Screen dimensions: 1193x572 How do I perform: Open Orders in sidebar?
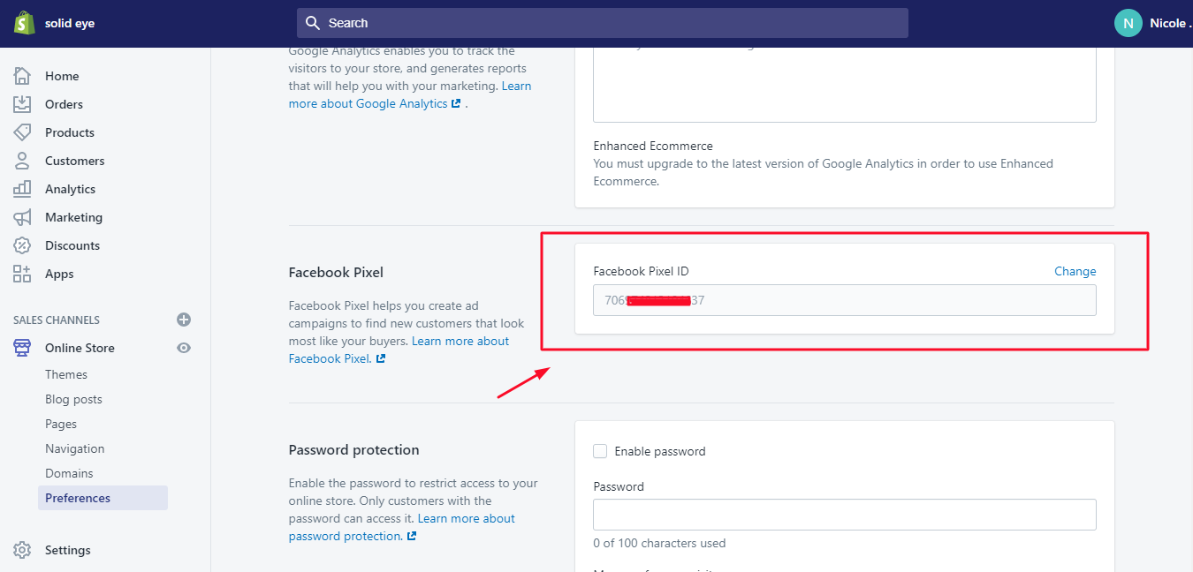64,104
